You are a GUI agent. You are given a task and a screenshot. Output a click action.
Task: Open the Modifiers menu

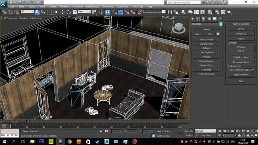64,6
